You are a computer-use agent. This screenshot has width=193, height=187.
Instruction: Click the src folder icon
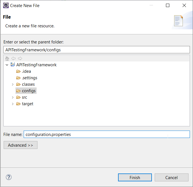click(18, 97)
